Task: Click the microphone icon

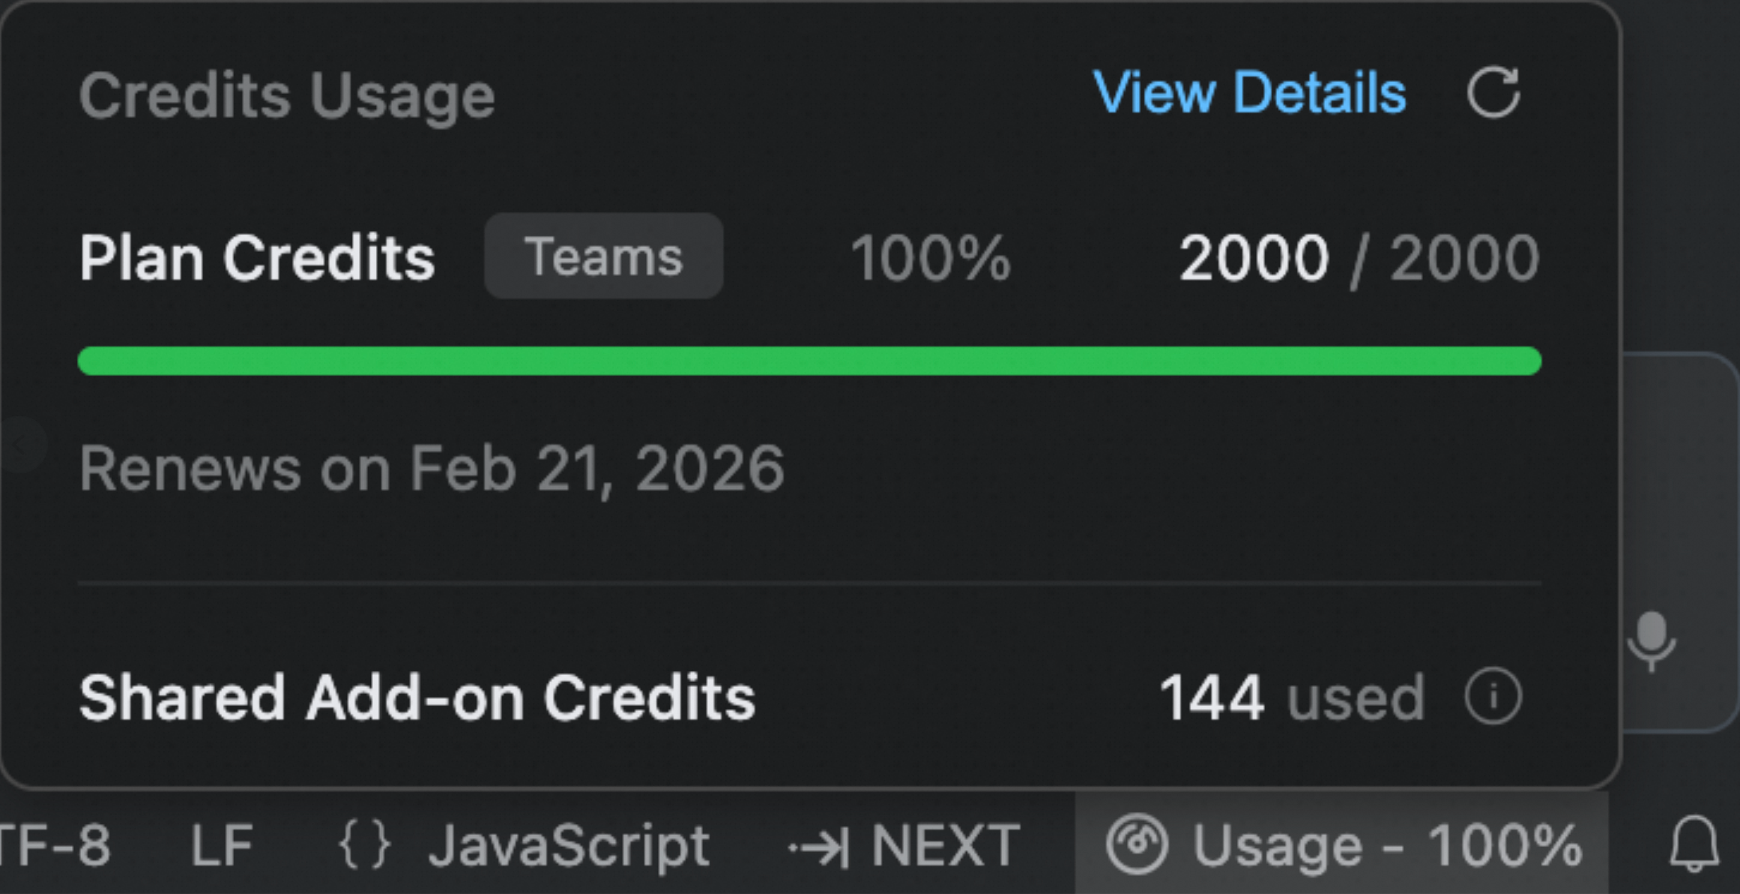Action: tap(1651, 641)
